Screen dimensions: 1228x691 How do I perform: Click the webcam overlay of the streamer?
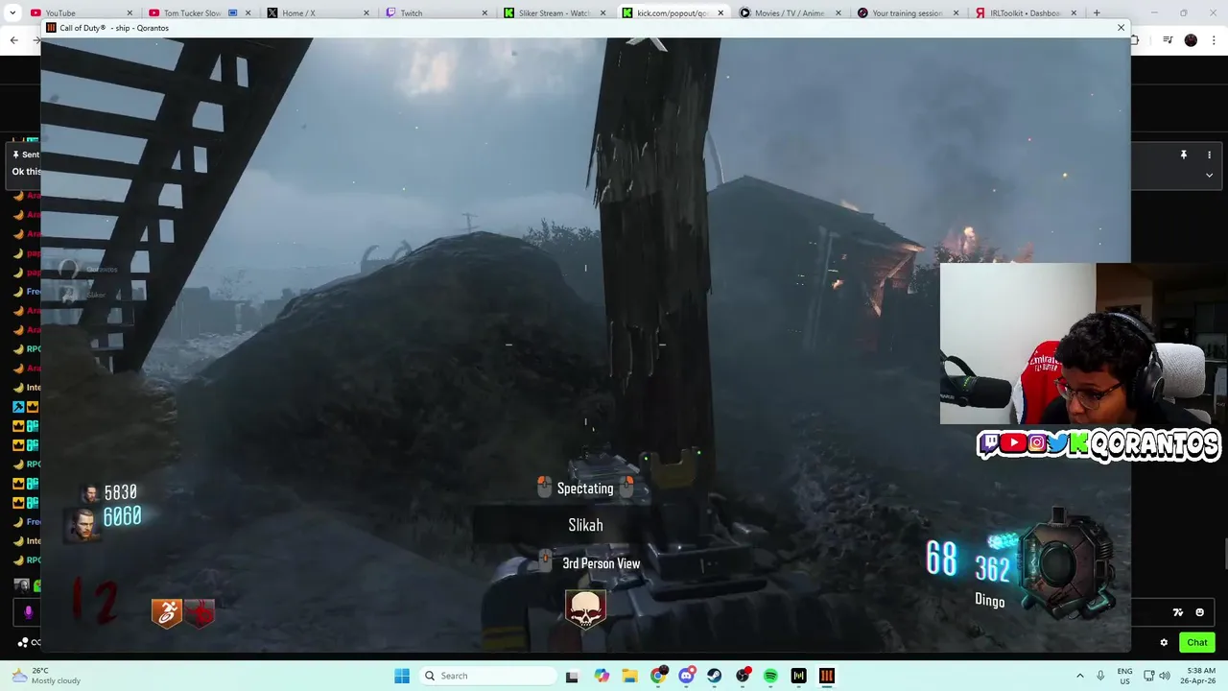click(1082, 344)
